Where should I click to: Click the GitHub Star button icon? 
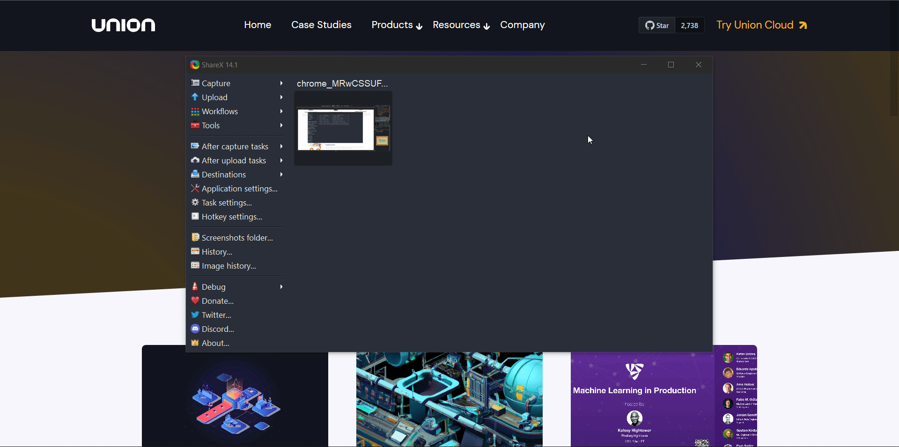[x=650, y=25]
